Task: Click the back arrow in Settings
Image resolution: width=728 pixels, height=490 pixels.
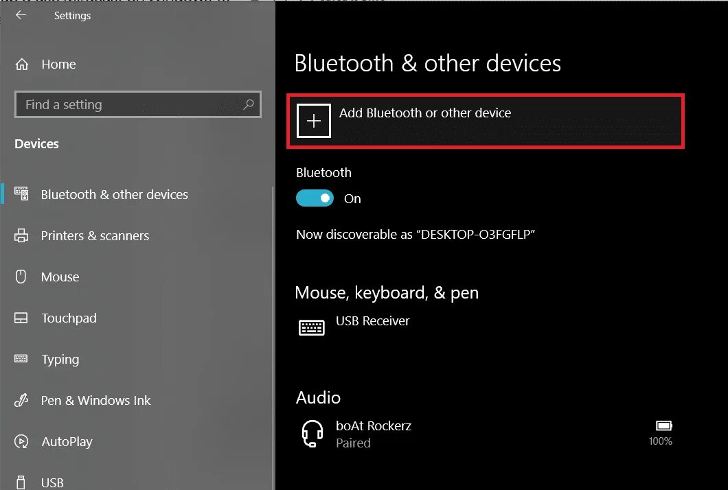Action: click(x=21, y=15)
